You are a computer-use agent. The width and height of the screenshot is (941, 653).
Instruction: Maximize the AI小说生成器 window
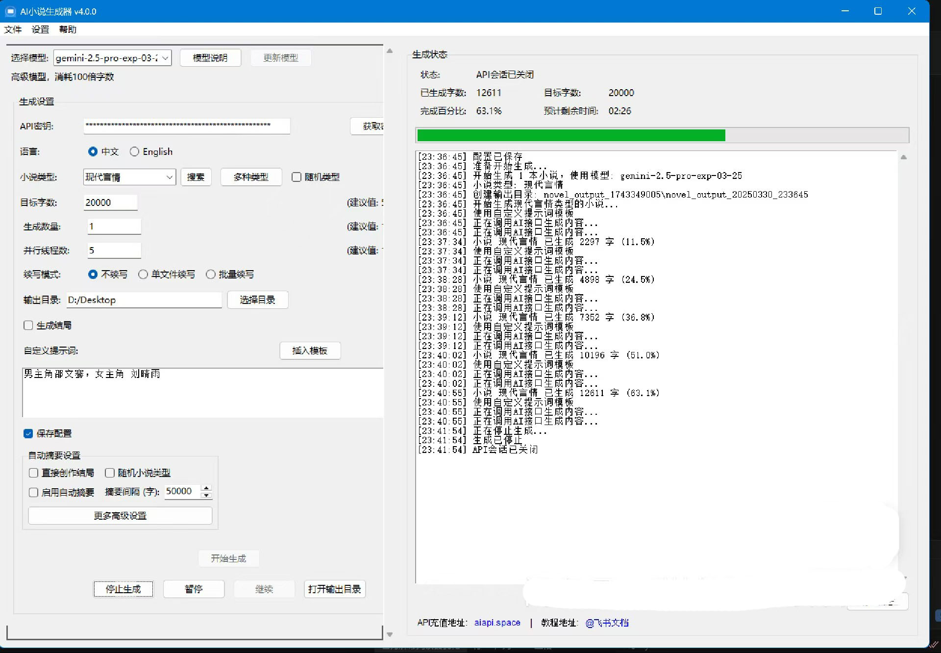[x=878, y=11]
